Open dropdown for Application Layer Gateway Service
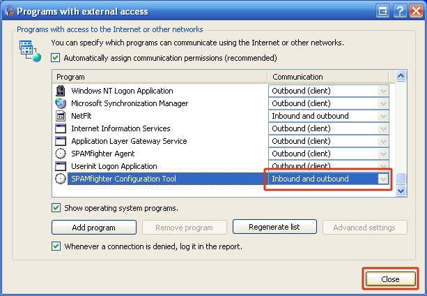 click(x=383, y=141)
